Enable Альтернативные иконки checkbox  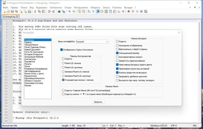[x=117, y=57]
